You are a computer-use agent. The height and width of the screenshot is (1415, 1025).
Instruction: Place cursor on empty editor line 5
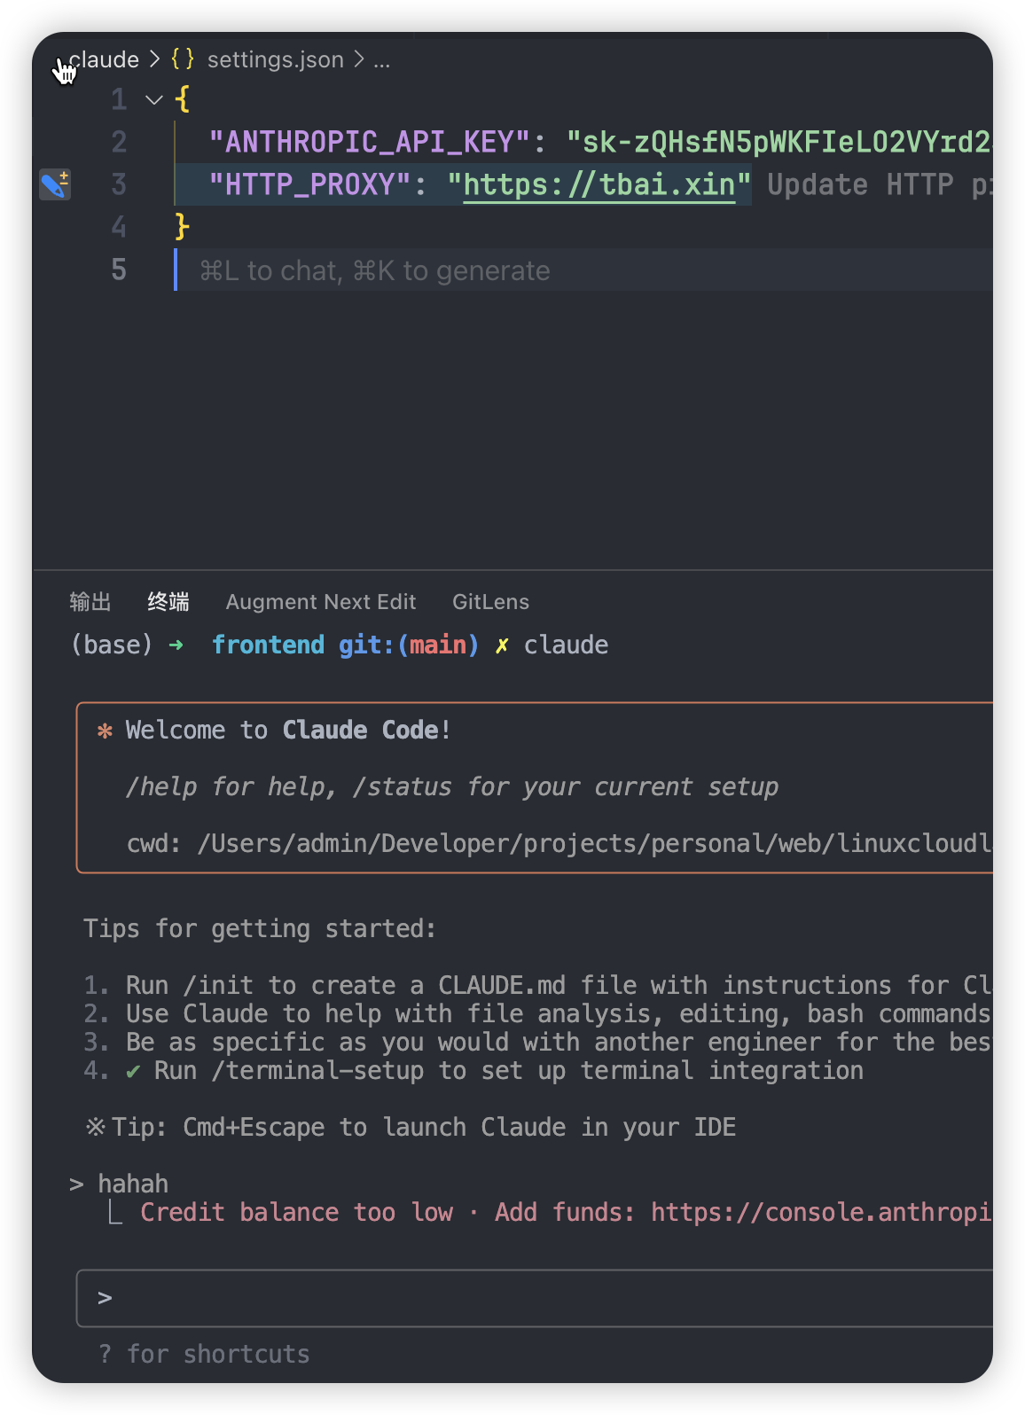[x=583, y=270]
